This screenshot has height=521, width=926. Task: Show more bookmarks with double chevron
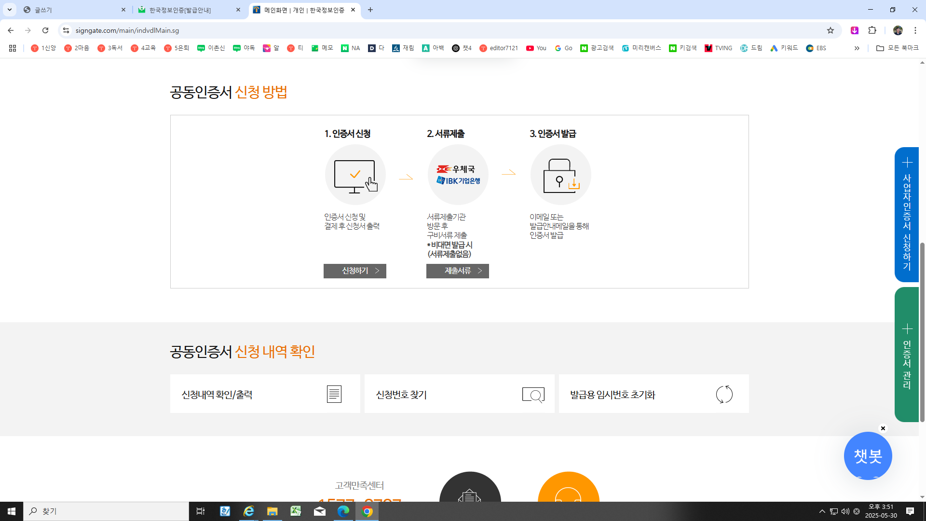click(x=857, y=48)
